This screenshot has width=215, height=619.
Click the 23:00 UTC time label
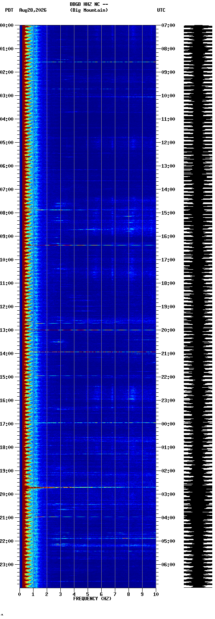(168, 401)
